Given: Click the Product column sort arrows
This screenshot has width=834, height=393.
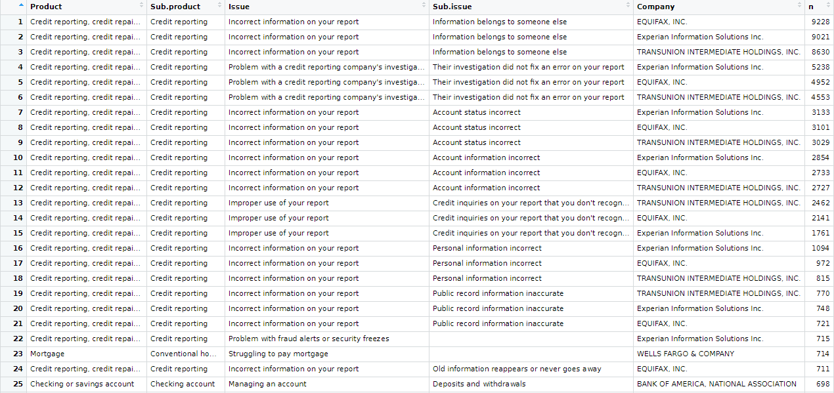Looking at the screenshot, I should (141, 6).
